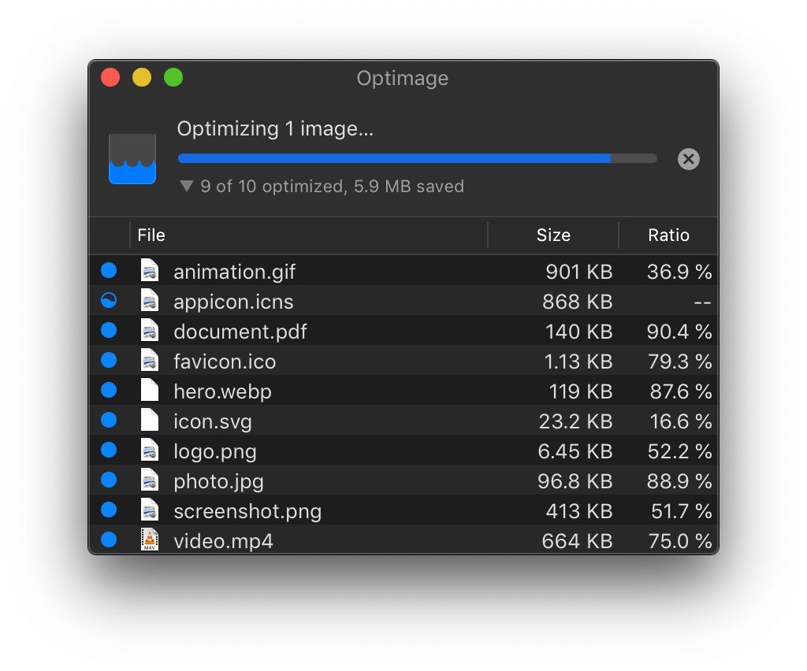Click the favicon.ico file icon
This screenshot has height=671, width=807.
tap(150, 360)
